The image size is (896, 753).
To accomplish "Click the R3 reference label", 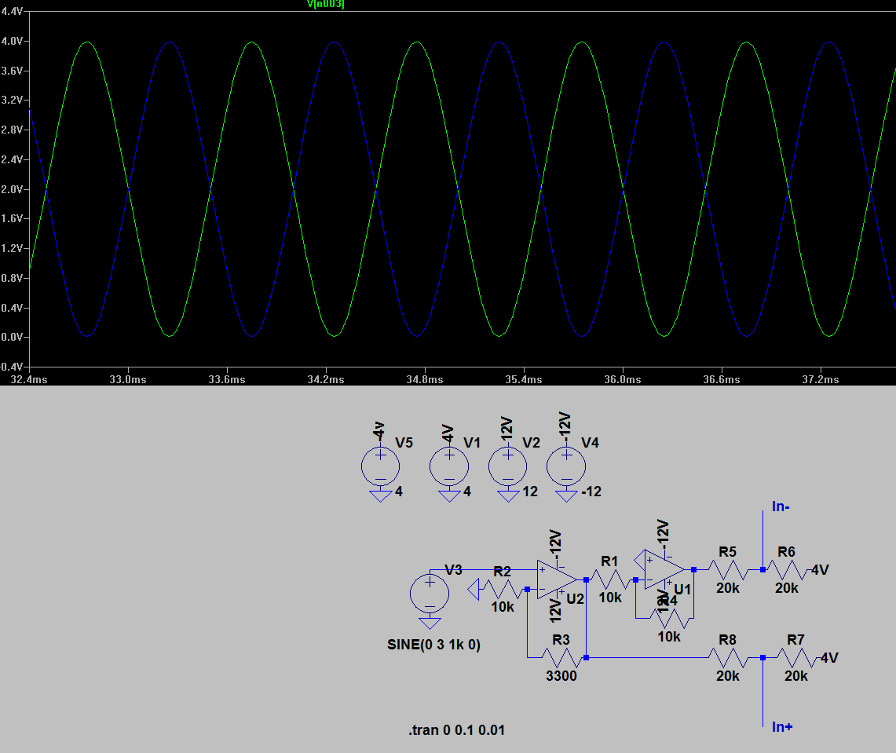I will pyautogui.click(x=561, y=640).
